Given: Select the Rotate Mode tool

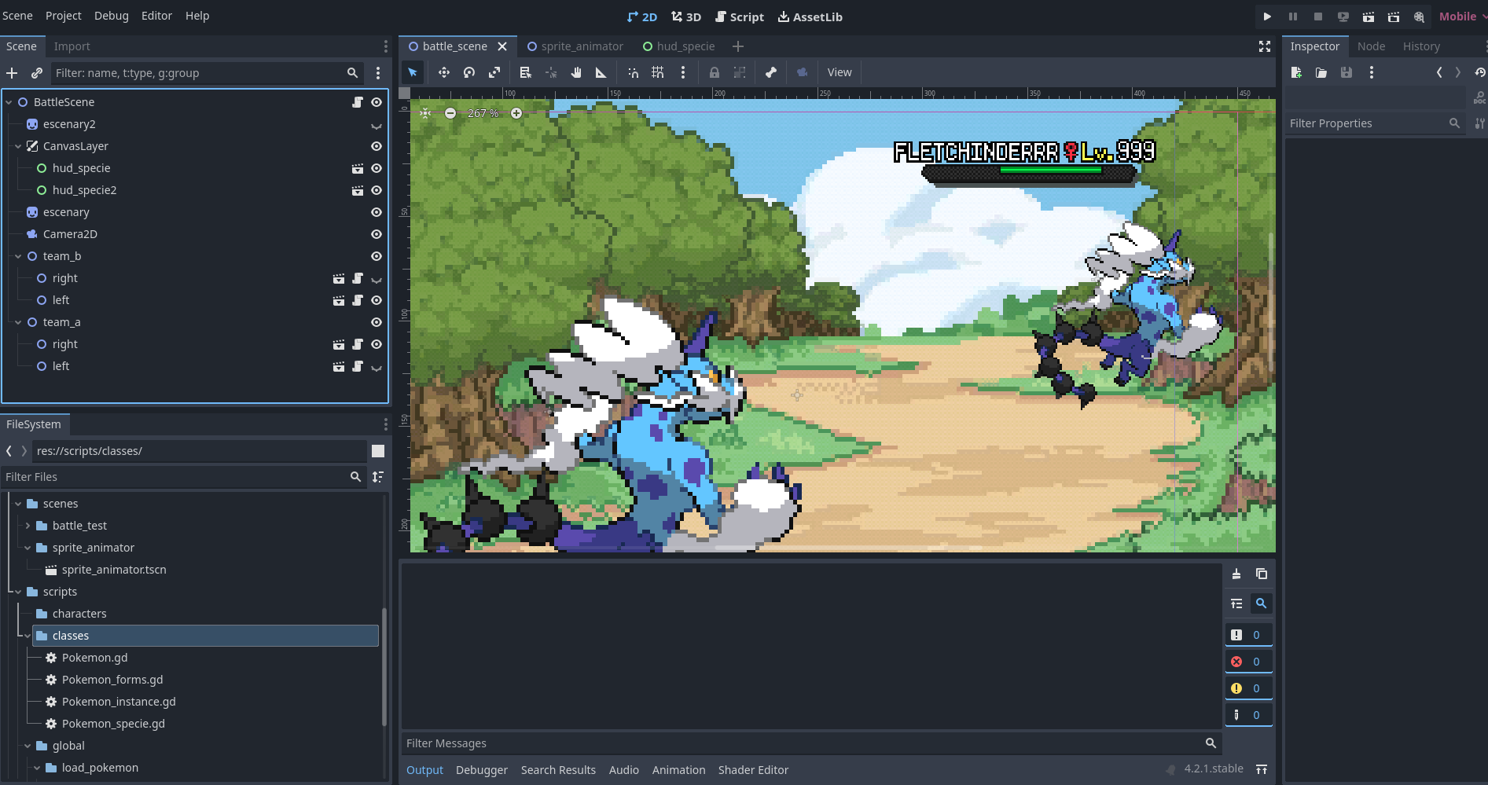Looking at the screenshot, I should (x=469, y=72).
